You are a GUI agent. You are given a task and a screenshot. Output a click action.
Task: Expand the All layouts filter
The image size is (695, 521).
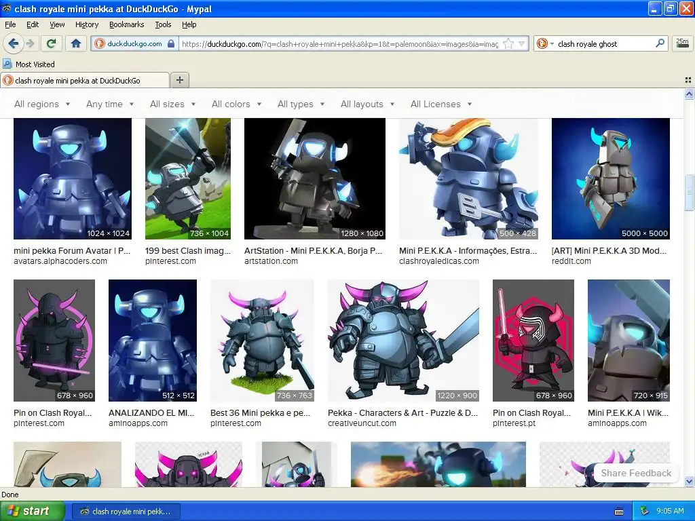point(367,104)
